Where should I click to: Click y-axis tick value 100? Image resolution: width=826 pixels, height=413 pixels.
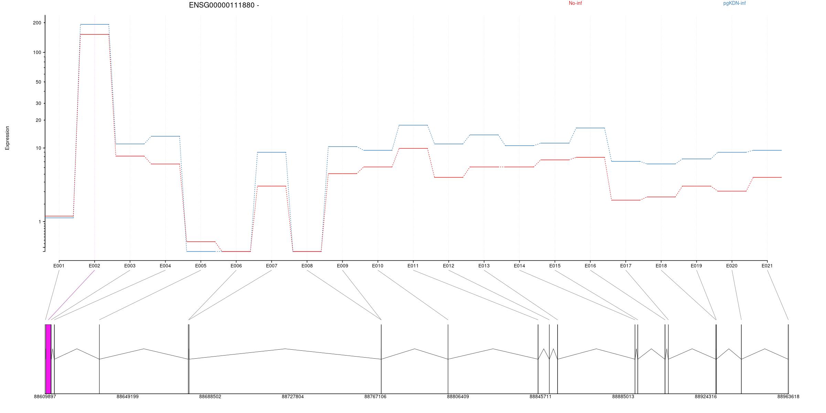[37, 52]
